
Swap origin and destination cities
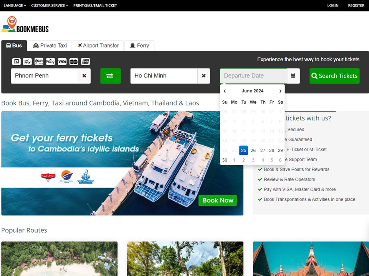110,76
